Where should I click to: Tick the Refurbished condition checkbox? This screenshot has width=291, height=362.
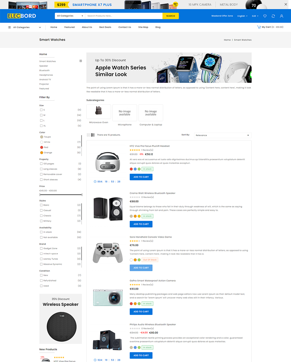pyautogui.click(x=41, y=281)
